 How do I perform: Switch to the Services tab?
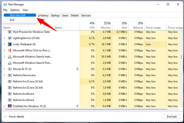click(86, 16)
